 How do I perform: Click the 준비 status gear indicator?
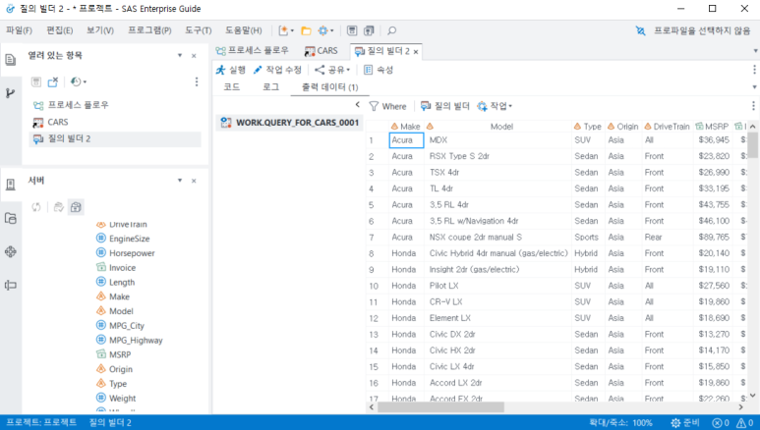685,423
